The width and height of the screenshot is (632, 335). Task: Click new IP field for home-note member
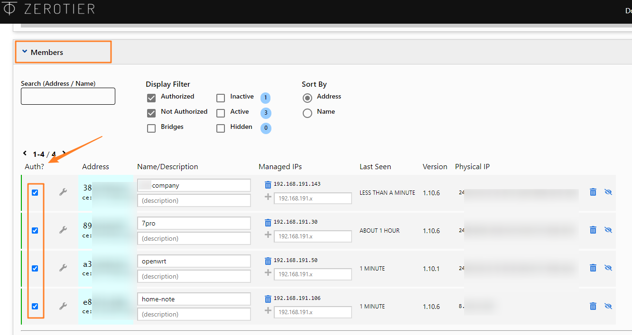pos(313,312)
